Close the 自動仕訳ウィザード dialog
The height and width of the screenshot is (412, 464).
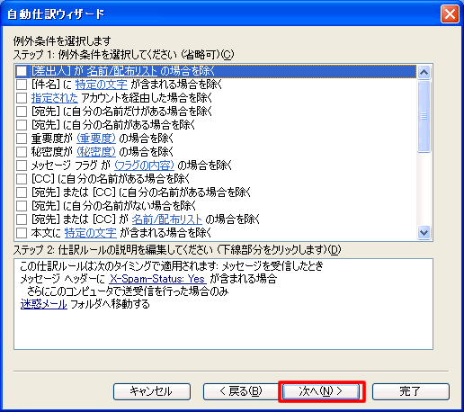[450, 14]
